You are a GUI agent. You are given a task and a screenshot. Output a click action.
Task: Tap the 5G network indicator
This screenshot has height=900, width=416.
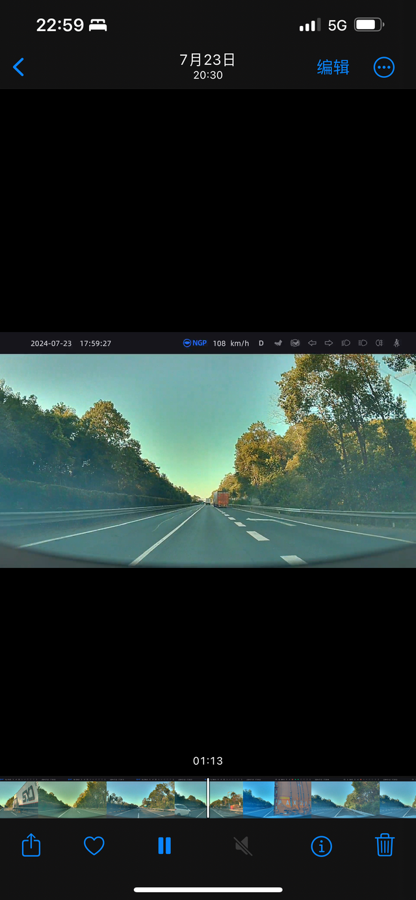[337, 25]
